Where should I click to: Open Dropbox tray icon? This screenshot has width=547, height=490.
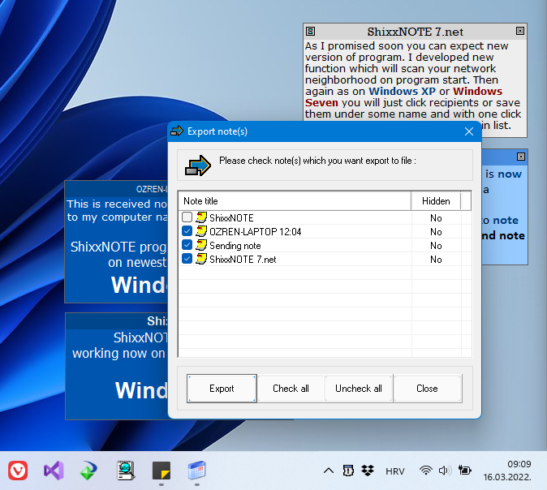pyautogui.click(x=368, y=471)
